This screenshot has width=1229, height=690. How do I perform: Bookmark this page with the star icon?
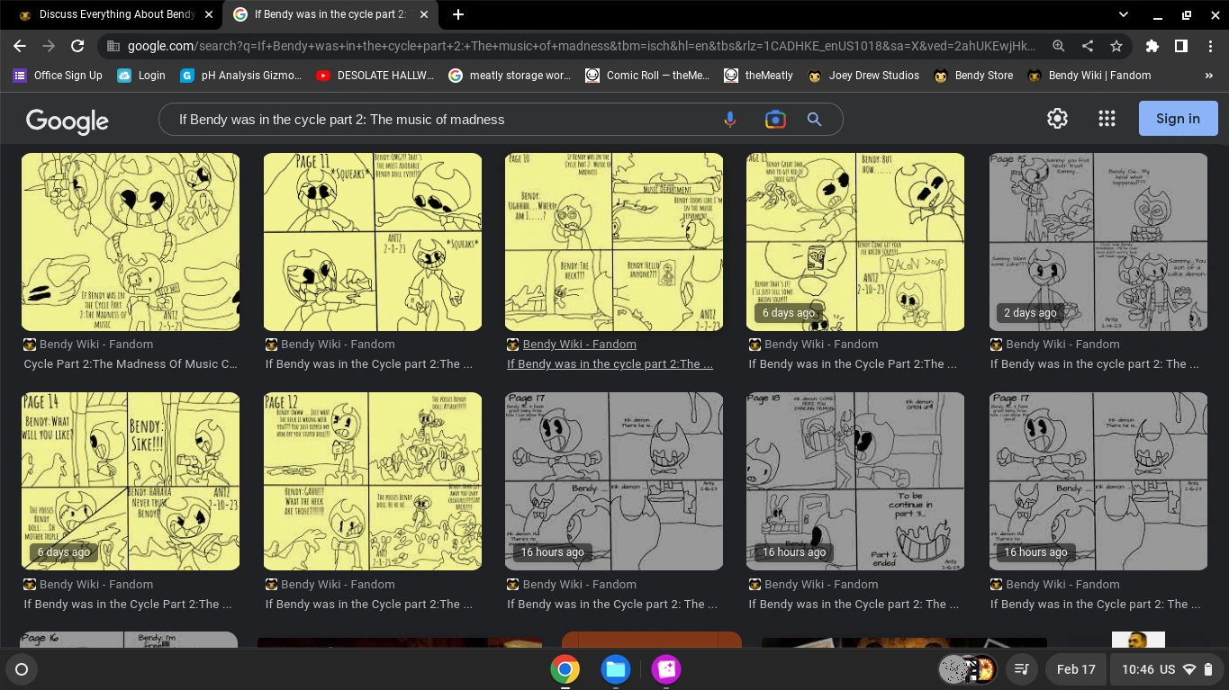pyautogui.click(x=1116, y=46)
